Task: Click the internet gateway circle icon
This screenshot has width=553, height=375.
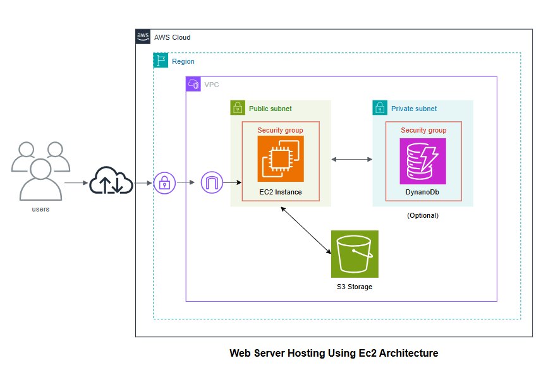Action: 212,182
